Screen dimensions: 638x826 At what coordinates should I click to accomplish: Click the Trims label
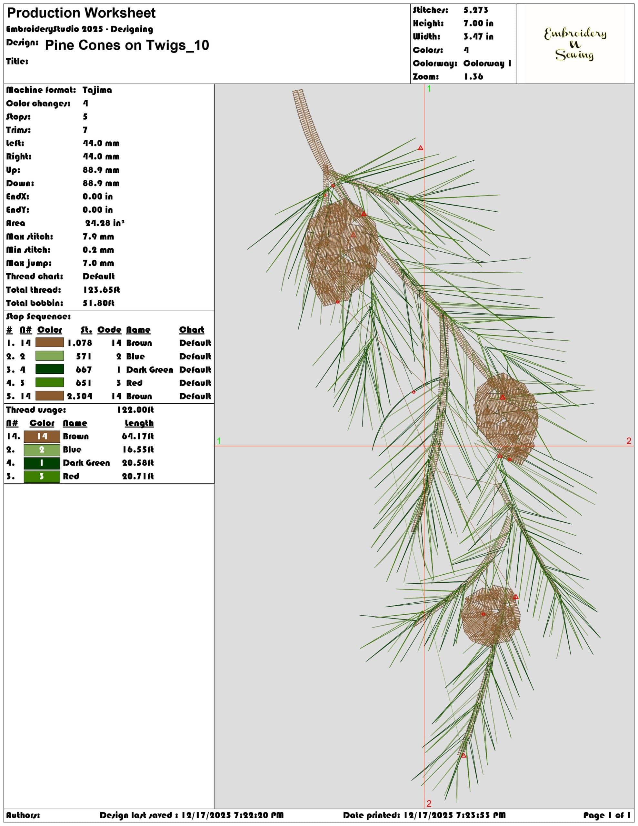18,130
